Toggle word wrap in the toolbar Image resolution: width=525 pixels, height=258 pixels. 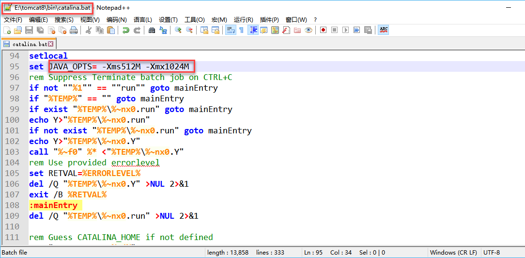point(231,30)
